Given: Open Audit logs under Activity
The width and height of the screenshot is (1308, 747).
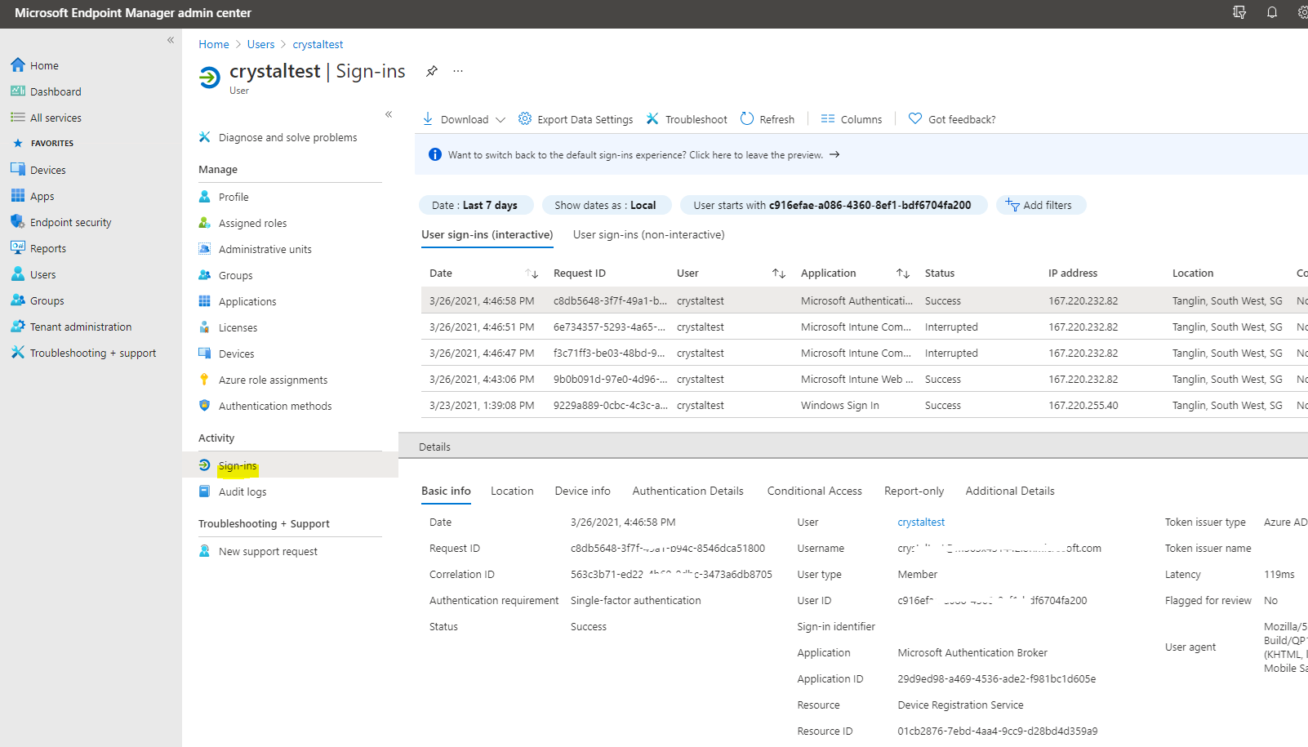Looking at the screenshot, I should click(x=242, y=491).
